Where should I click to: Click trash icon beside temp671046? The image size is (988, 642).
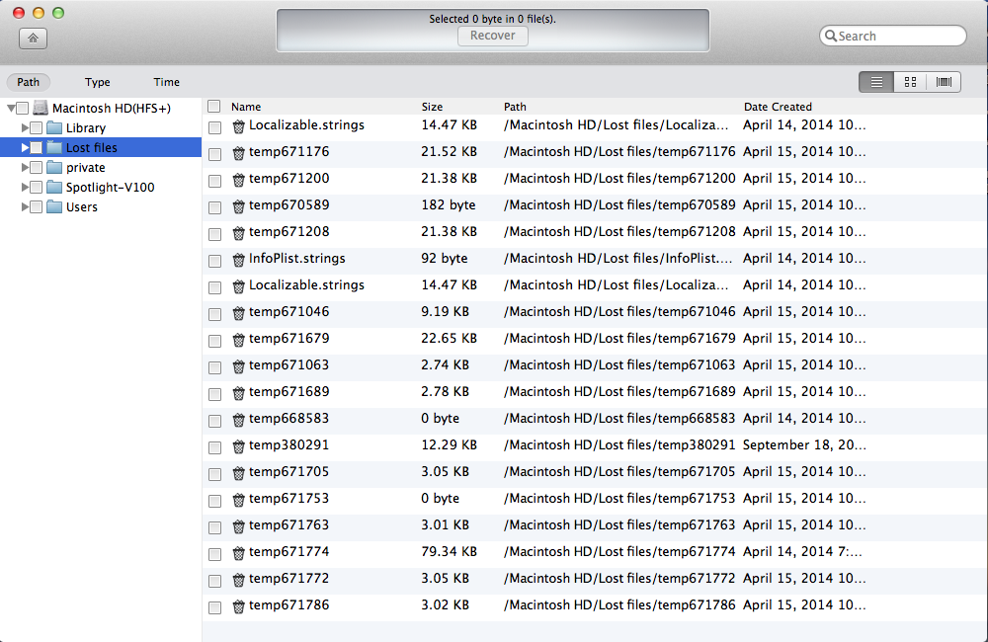point(238,313)
